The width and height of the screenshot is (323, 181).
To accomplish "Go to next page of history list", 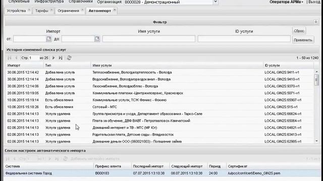I will point(53,58).
